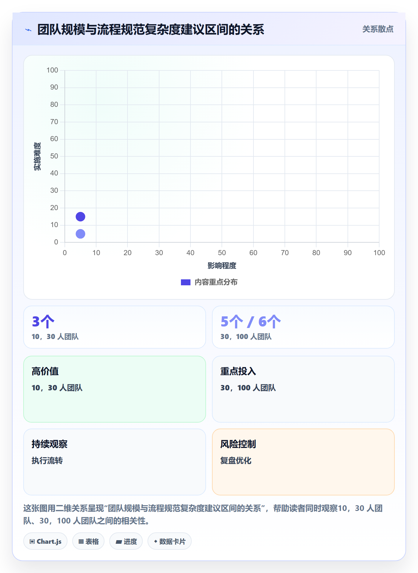This screenshot has width=418, height=573.
Task: Toggle the legend color swatch for 内容重点分布
Action: 185,282
